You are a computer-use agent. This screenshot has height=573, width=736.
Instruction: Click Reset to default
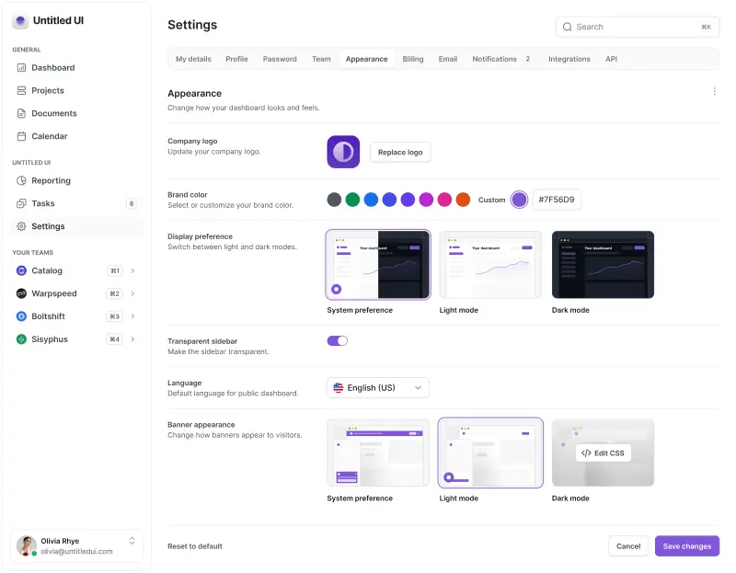pyautogui.click(x=194, y=545)
